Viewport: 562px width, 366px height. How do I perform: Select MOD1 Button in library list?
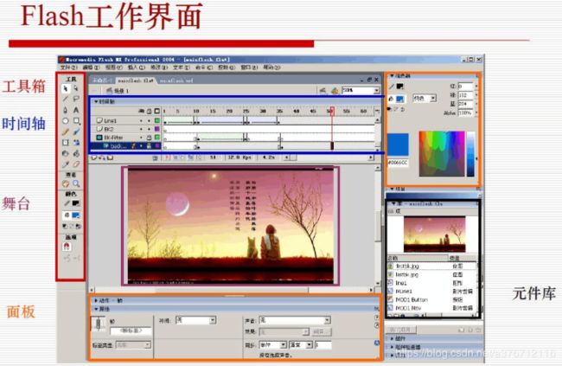[x=412, y=299]
